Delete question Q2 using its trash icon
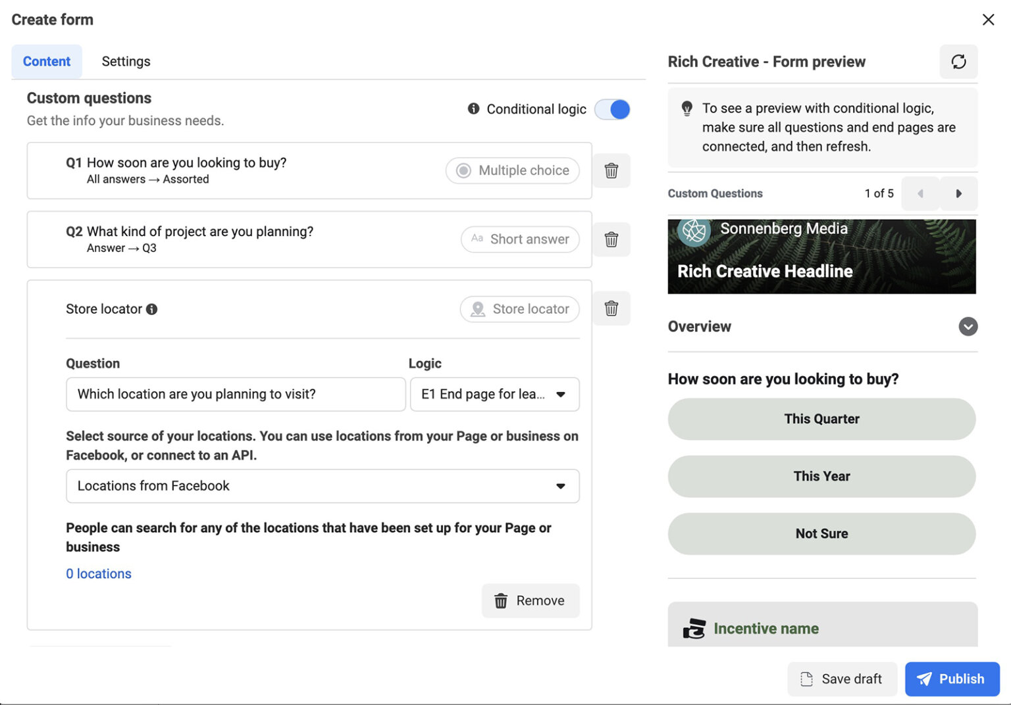1011x705 pixels. tap(611, 239)
